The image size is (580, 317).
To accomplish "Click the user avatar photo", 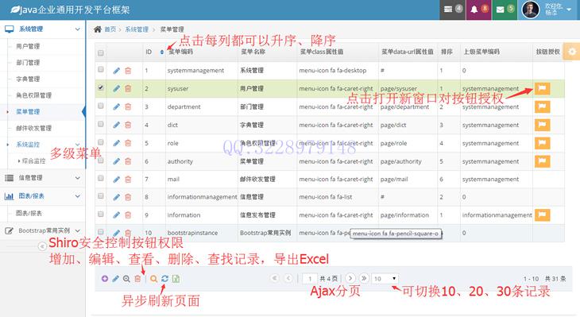I will point(531,10).
